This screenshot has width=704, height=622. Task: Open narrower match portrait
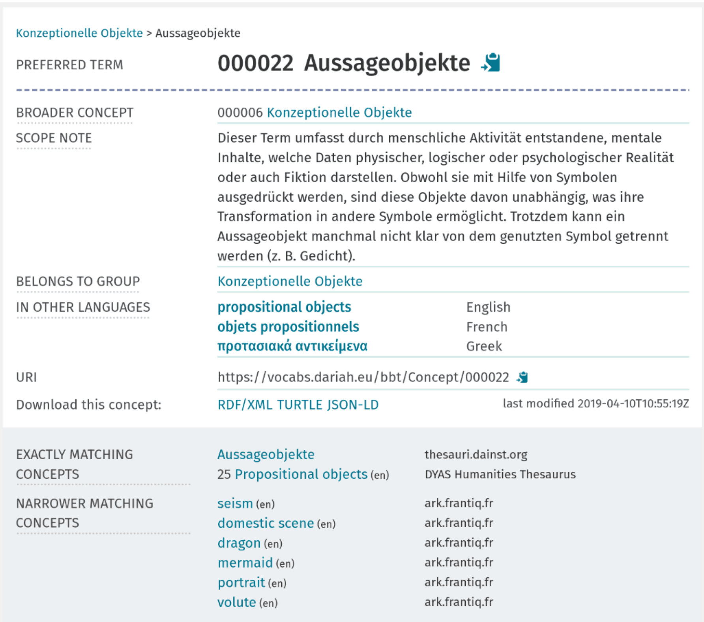[x=241, y=583]
